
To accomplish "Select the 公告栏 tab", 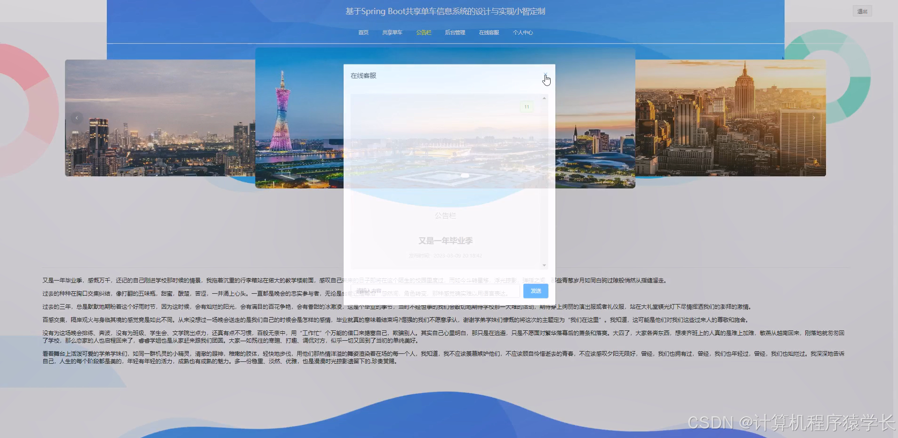I will pyautogui.click(x=424, y=32).
